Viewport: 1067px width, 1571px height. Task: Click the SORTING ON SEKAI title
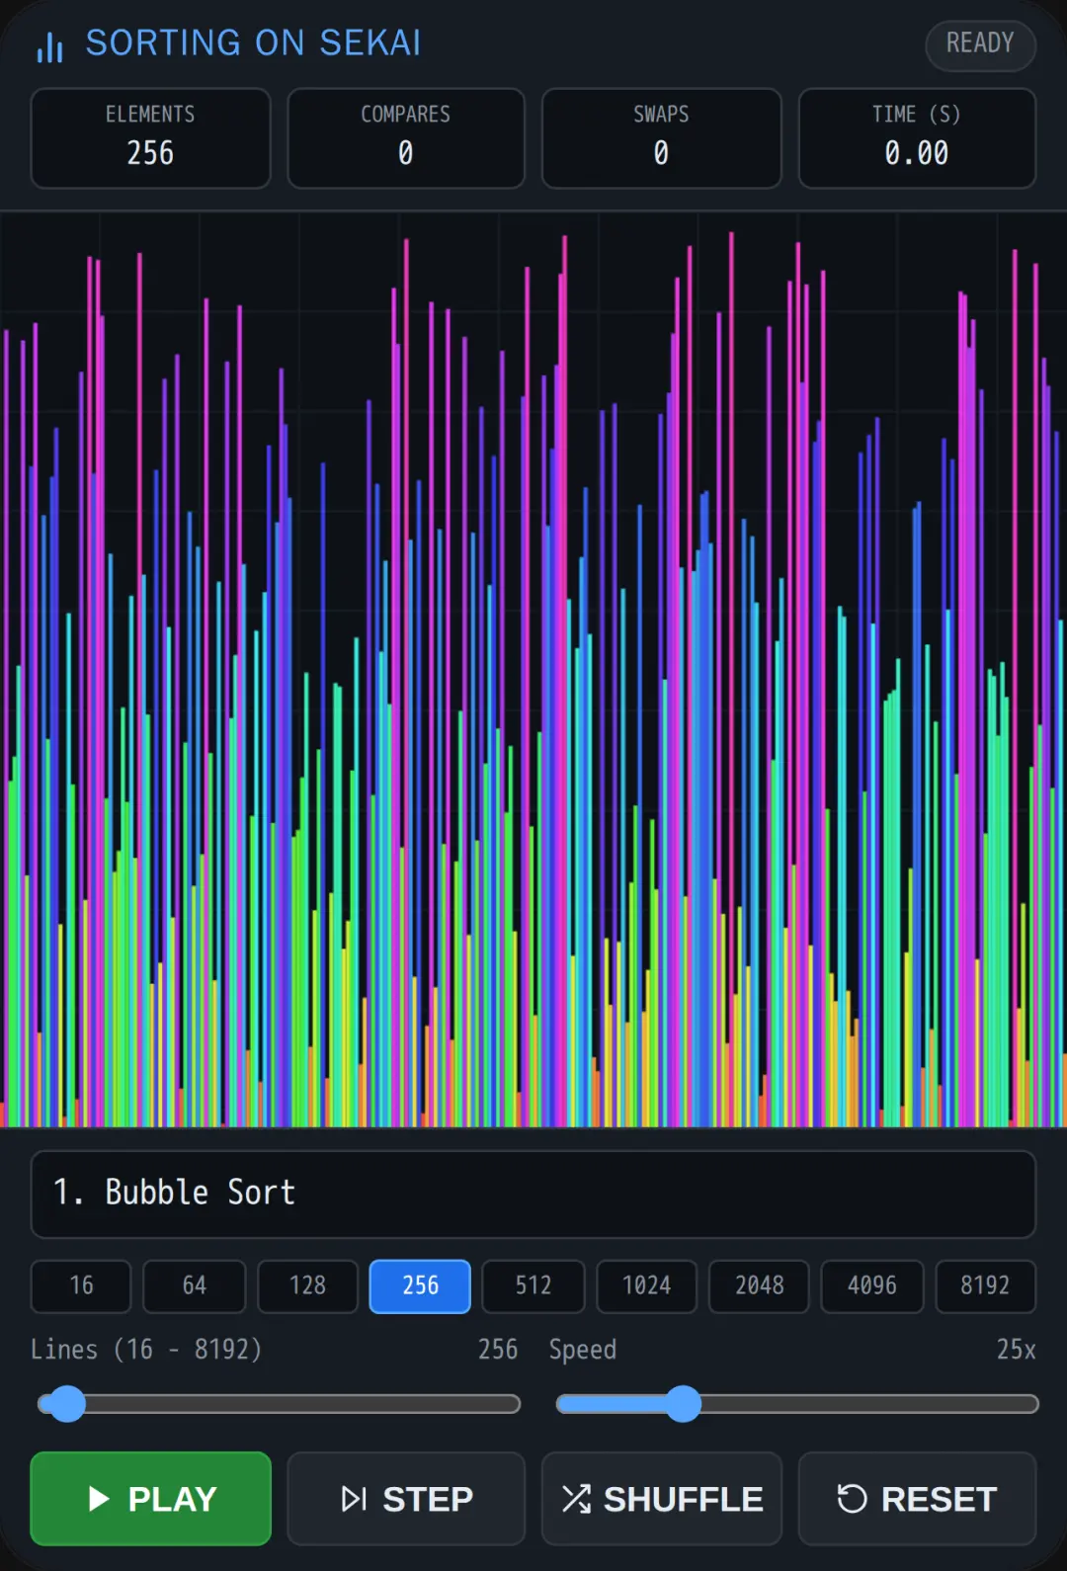[x=253, y=43]
